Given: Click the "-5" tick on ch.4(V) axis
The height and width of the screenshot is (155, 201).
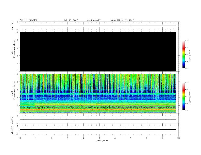Looking at the screenshot, I should 17,134.
